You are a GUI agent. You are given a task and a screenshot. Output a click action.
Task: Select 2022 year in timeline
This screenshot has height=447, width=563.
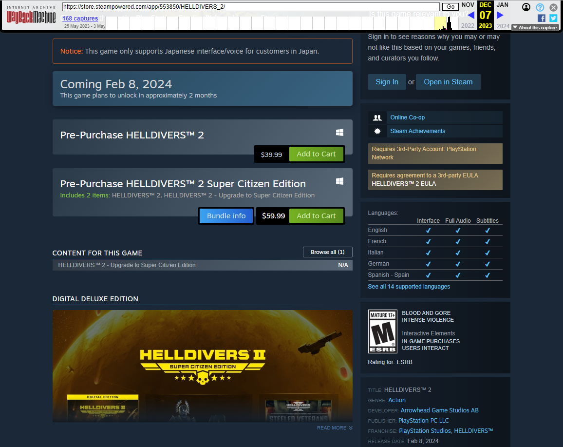[x=468, y=26]
